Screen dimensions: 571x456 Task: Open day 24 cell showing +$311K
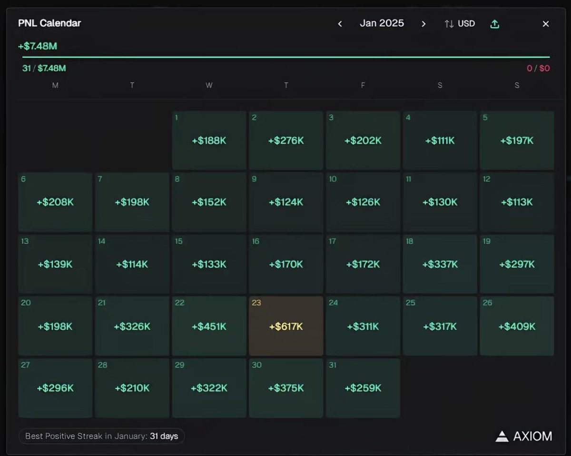[363, 326]
